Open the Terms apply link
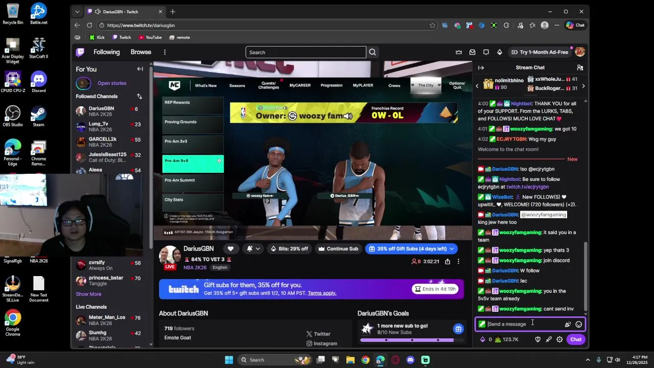The width and height of the screenshot is (654, 368). (322, 293)
